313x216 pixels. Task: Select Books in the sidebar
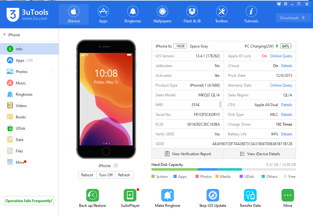[29, 117]
